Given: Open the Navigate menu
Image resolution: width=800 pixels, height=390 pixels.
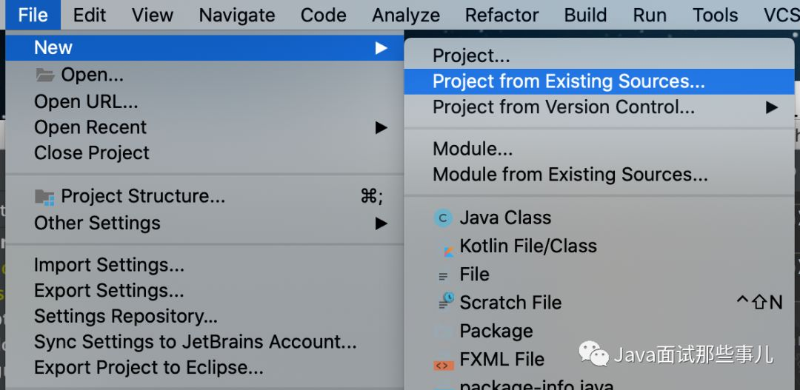Looking at the screenshot, I should (x=237, y=15).
